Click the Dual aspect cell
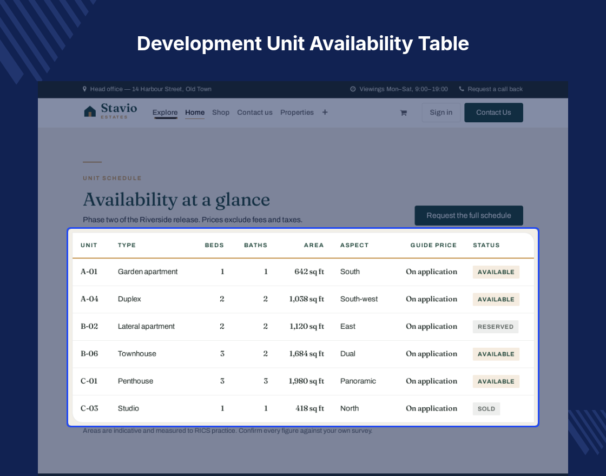This screenshot has height=476, width=606. pyautogui.click(x=348, y=354)
